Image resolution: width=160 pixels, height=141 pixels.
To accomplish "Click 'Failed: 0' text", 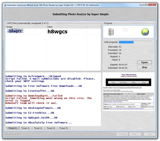I will (116, 60).
